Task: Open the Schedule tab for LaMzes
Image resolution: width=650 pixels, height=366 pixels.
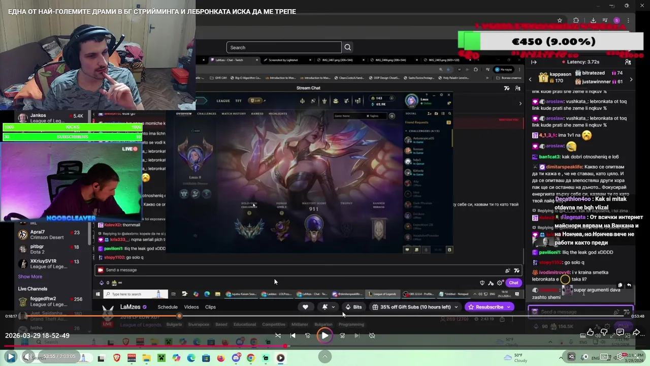Action: tap(168, 307)
